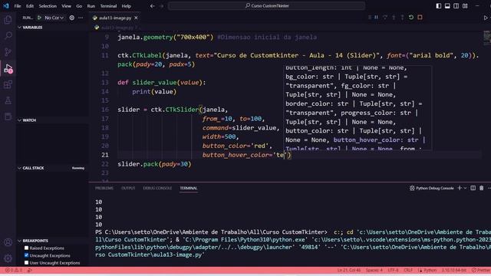This screenshot has width=491, height=276.
Task: Open the Go menu
Action: pos(79,6)
